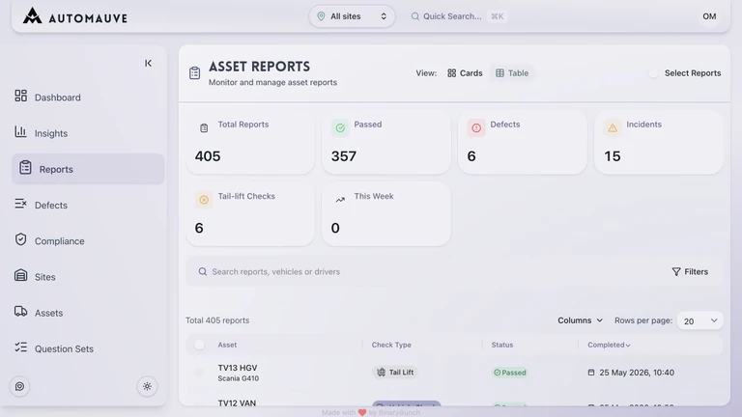Select Reports in the sidebar
The width and height of the screenshot is (742, 417).
(x=88, y=169)
